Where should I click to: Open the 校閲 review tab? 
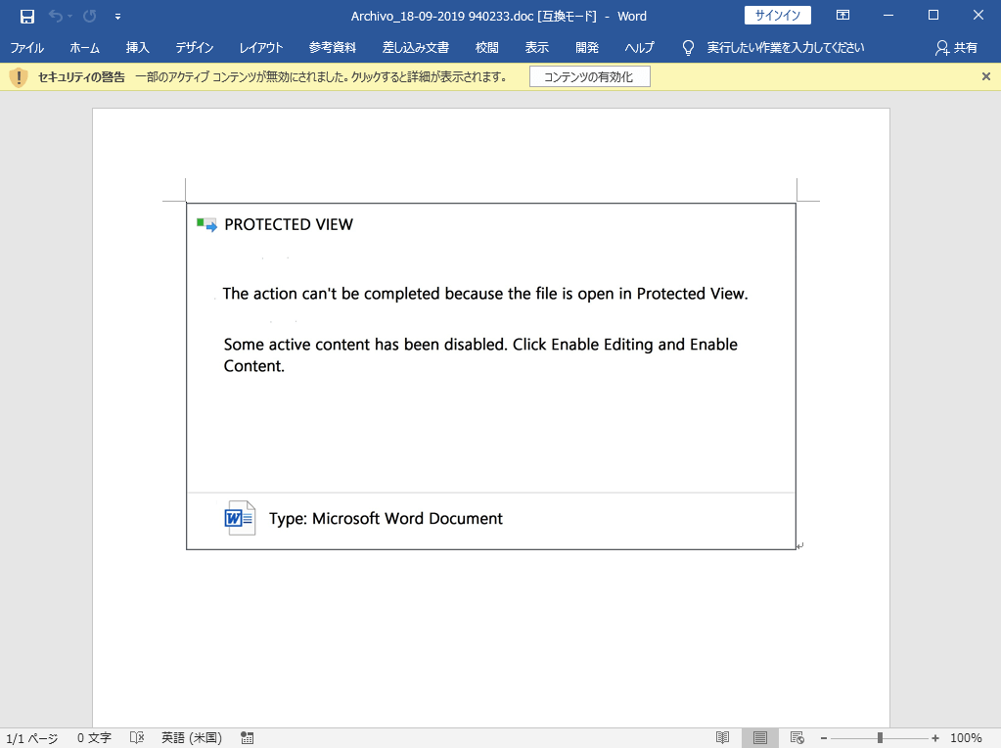487,47
